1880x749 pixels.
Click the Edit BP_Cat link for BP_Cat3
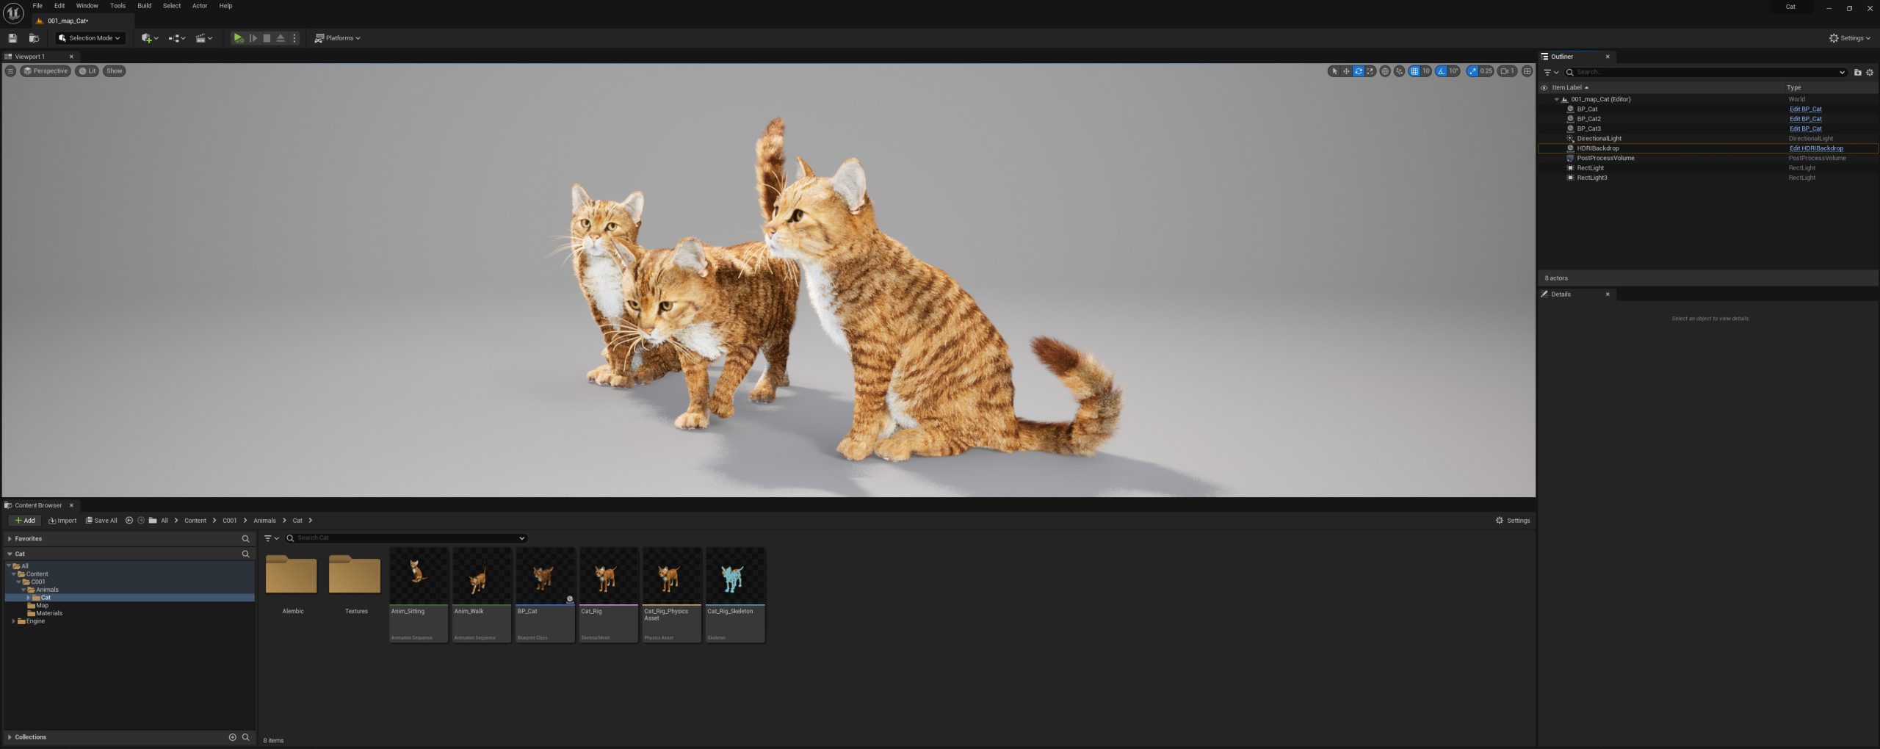[1805, 129]
